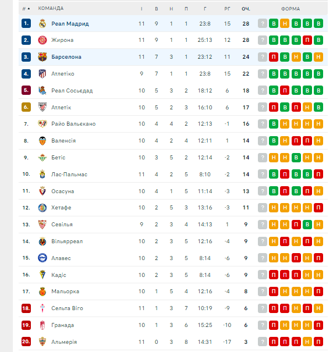Open the Лас-Пальмас team link
The image size is (333, 352).
69,174
